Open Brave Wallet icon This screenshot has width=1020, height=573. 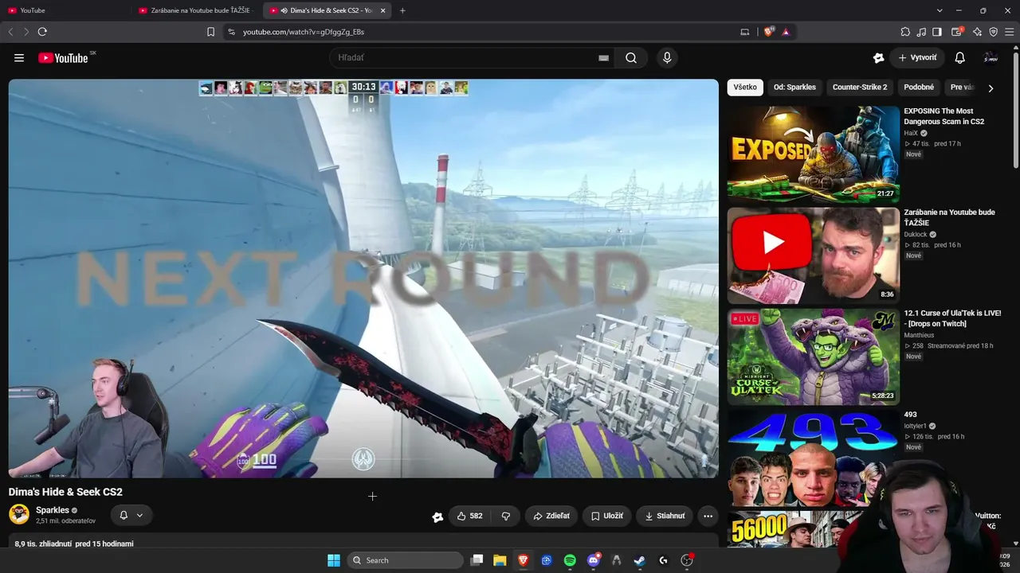(x=957, y=32)
